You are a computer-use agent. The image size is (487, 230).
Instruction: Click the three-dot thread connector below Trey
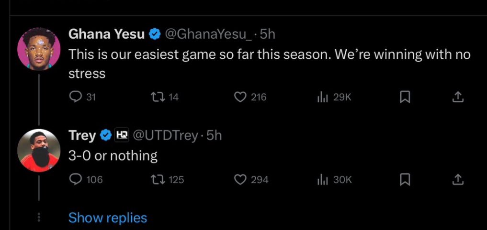[39, 217]
